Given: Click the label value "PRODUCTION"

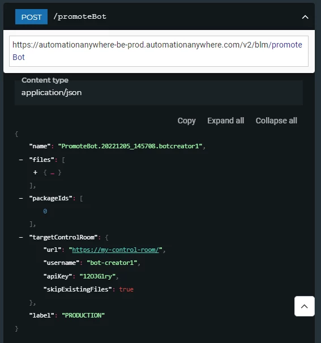Looking at the screenshot, I should tap(83, 315).
